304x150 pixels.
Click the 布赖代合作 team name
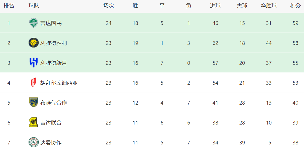click(53, 103)
